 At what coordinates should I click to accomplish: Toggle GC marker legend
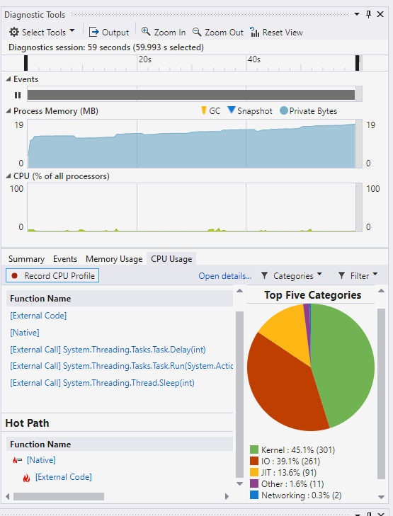(210, 111)
